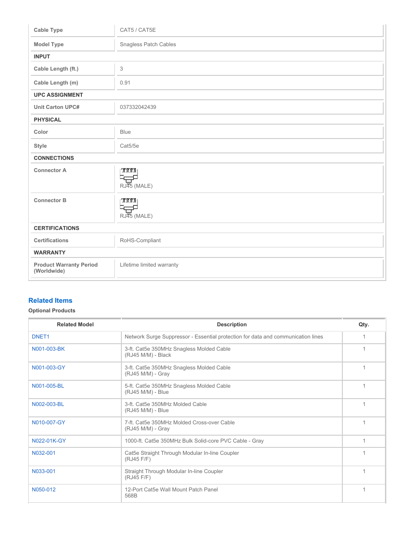Image resolution: width=415 pixels, height=538 pixels.
Task: Select RJ45 (MALE) text under Connector B
Action: click(x=136, y=216)
